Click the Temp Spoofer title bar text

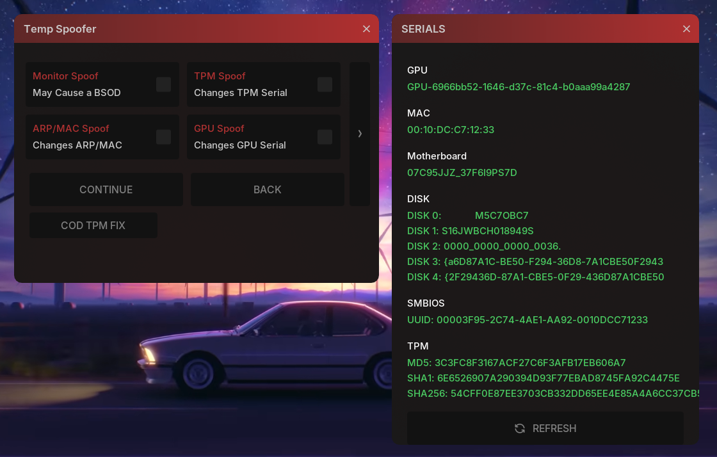tap(60, 29)
